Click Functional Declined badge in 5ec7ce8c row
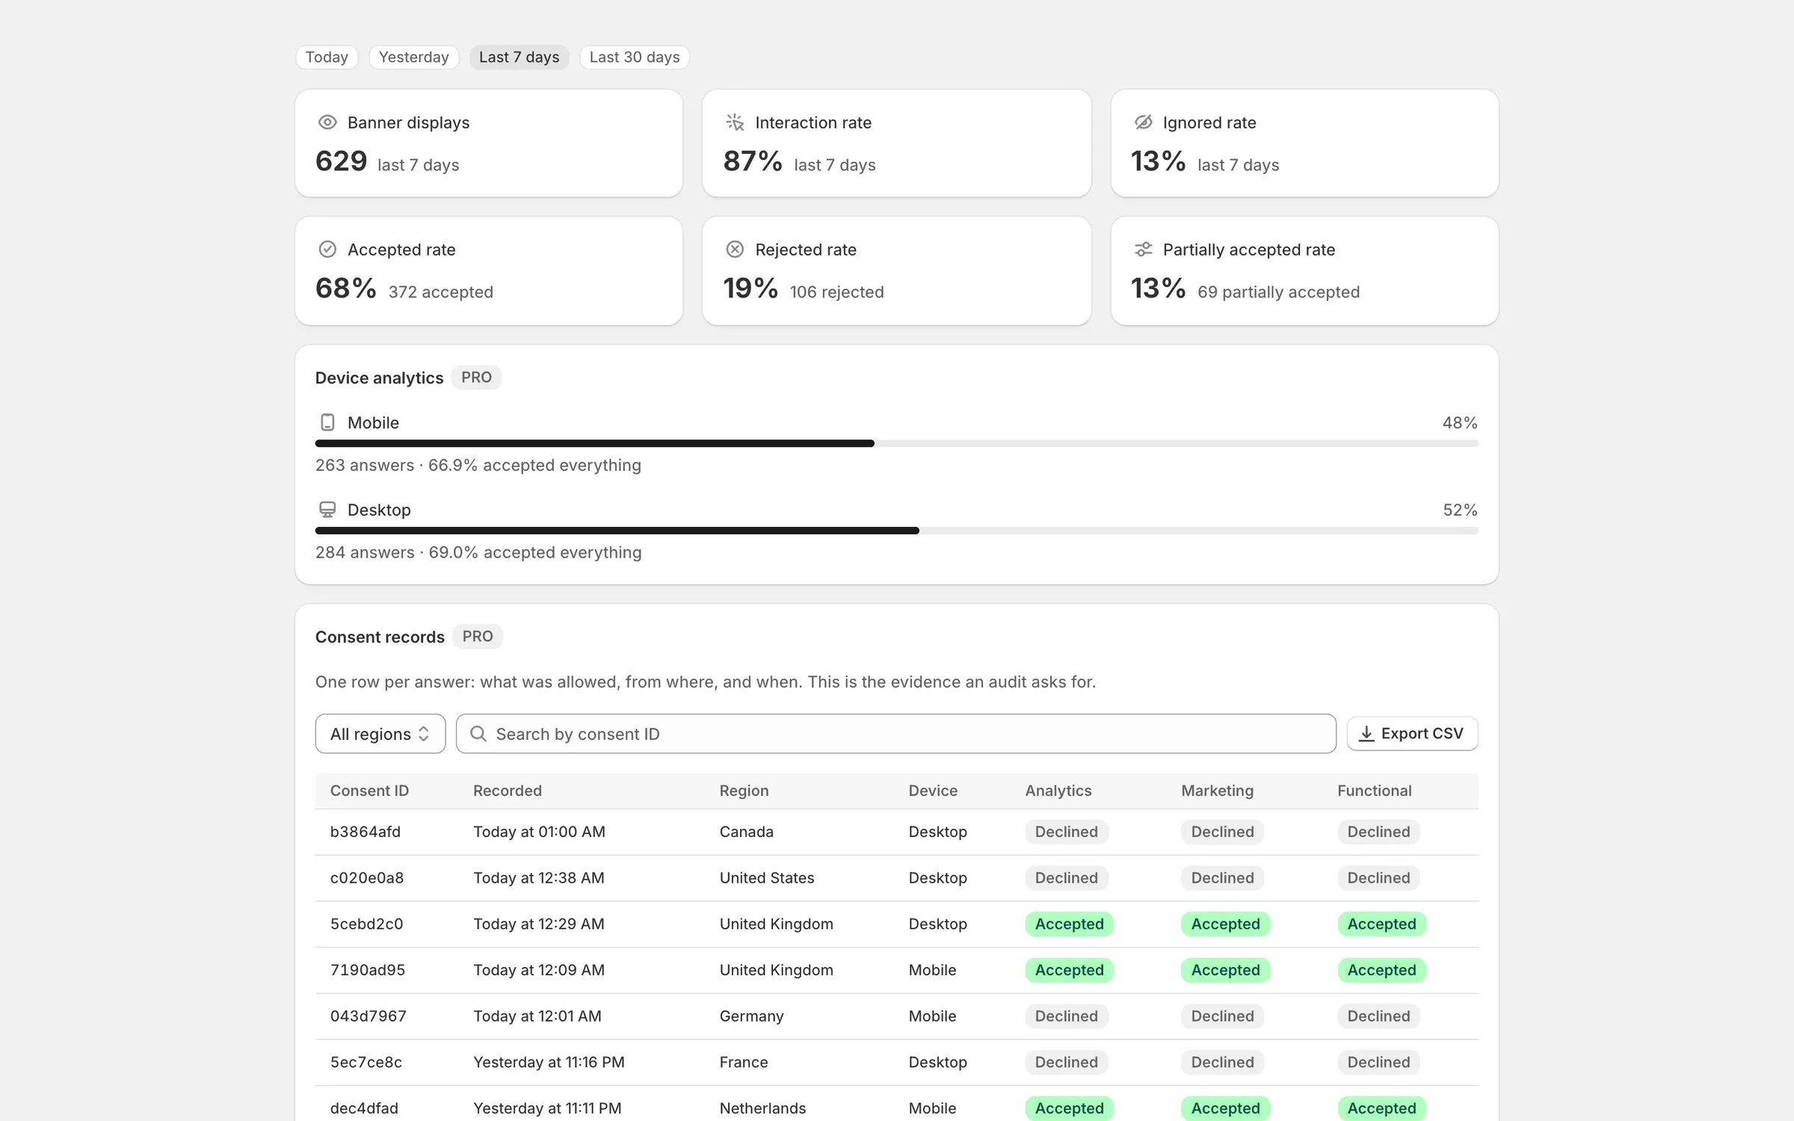The width and height of the screenshot is (1794, 1121). pyautogui.click(x=1379, y=1063)
